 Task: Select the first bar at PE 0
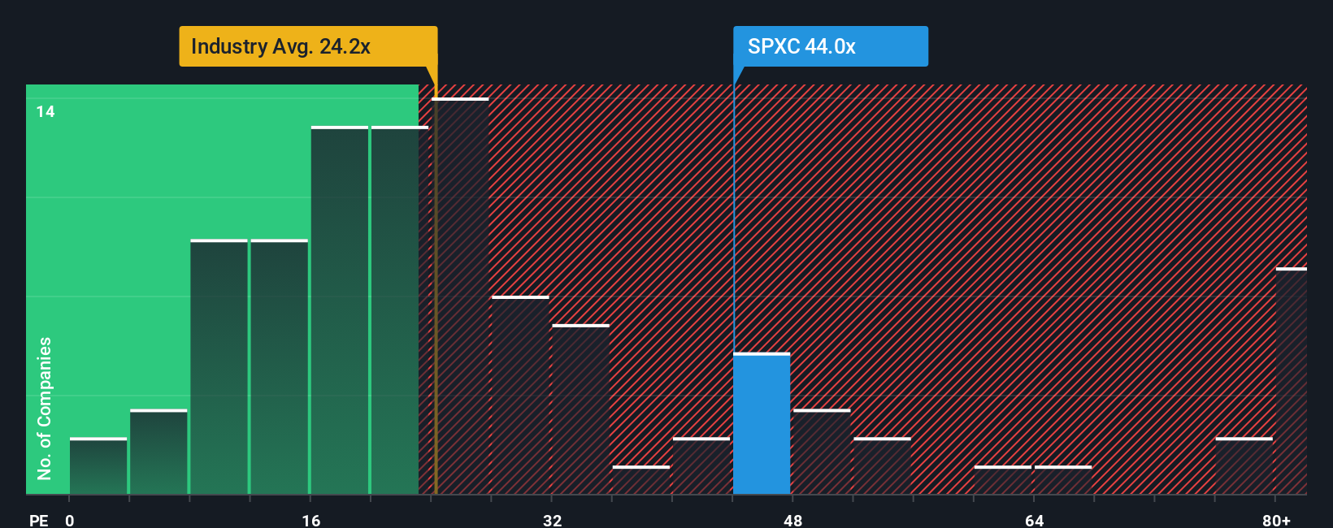click(x=98, y=465)
